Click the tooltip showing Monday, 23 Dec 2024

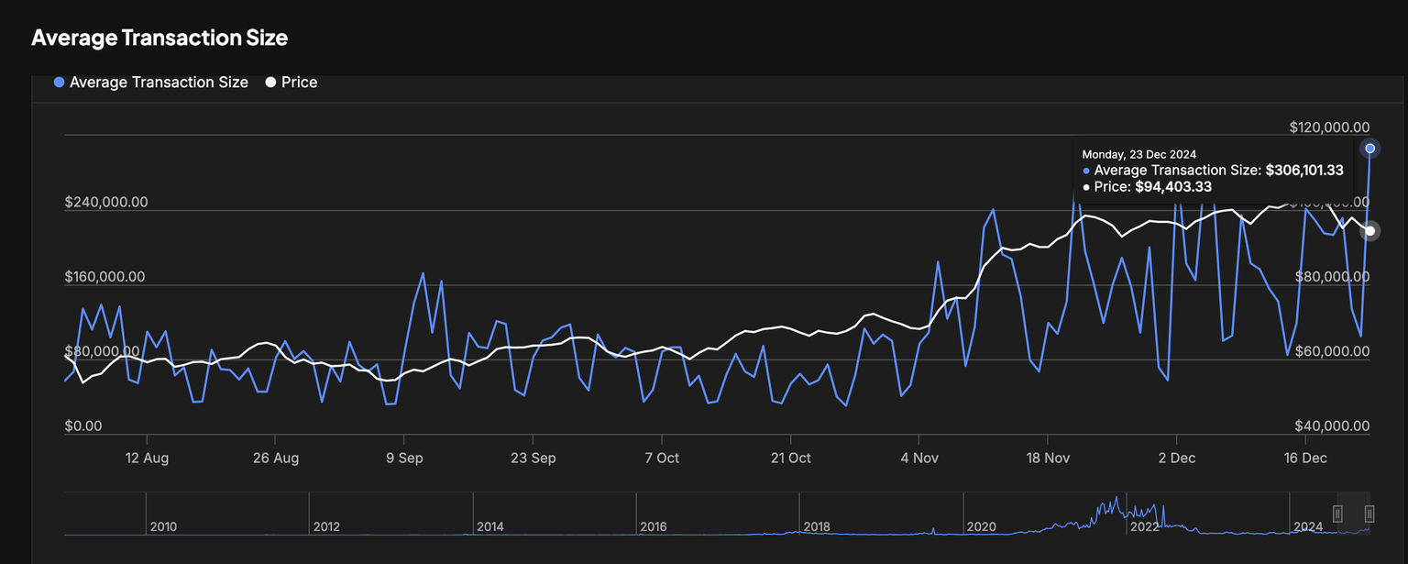(x=1212, y=171)
